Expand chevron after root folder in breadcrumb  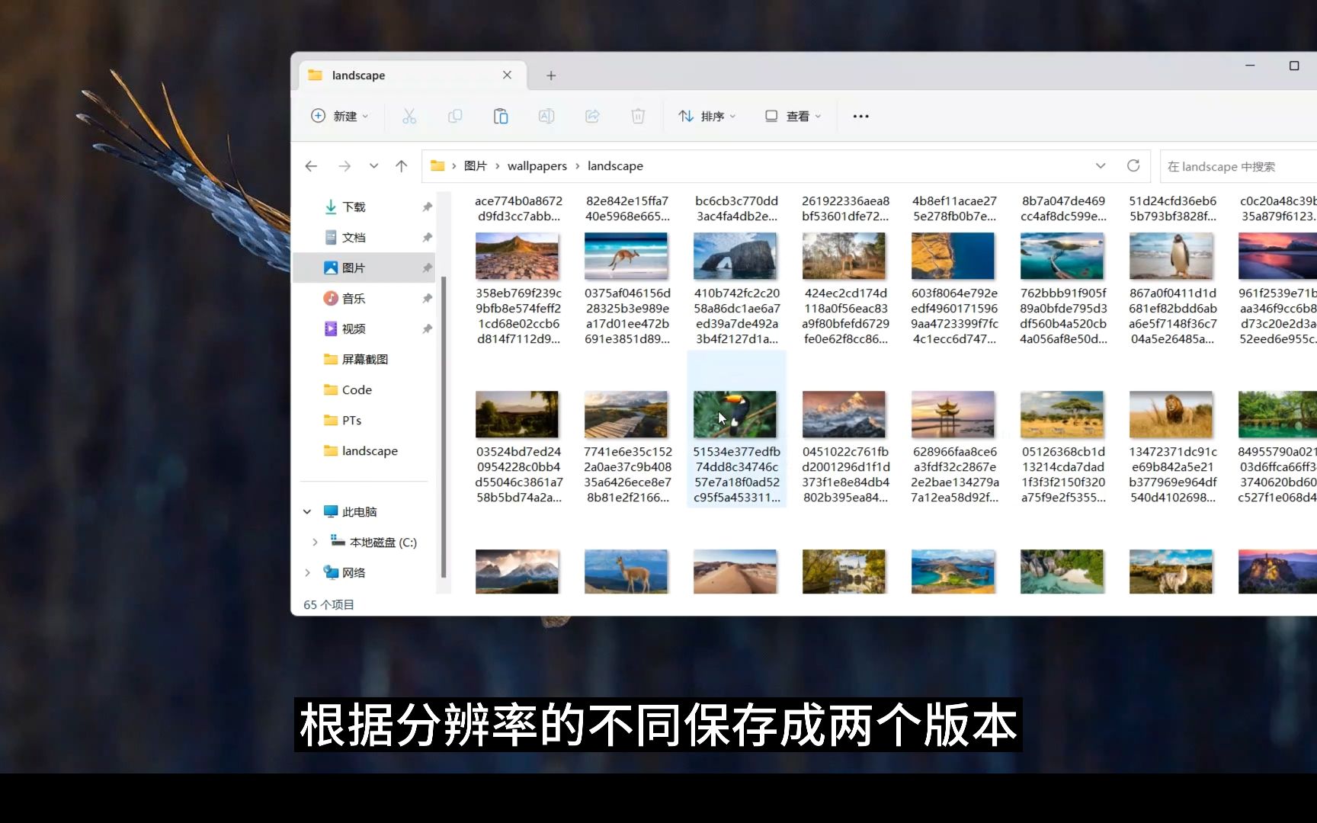453,166
